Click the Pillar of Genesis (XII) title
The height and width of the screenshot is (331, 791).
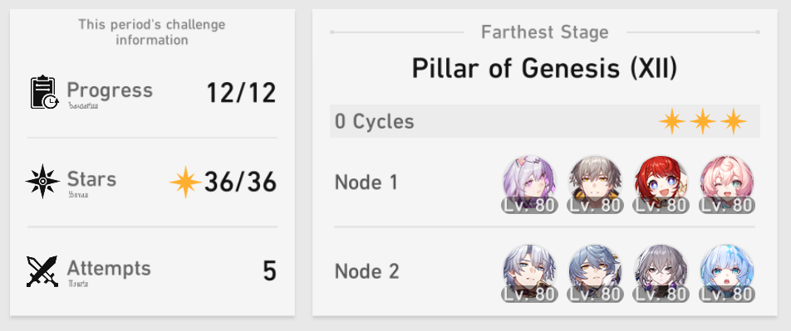pyautogui.click(x=545, y=69)
